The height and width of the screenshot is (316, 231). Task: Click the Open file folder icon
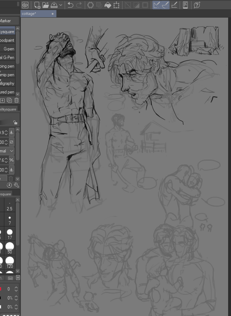click(46, 5)
